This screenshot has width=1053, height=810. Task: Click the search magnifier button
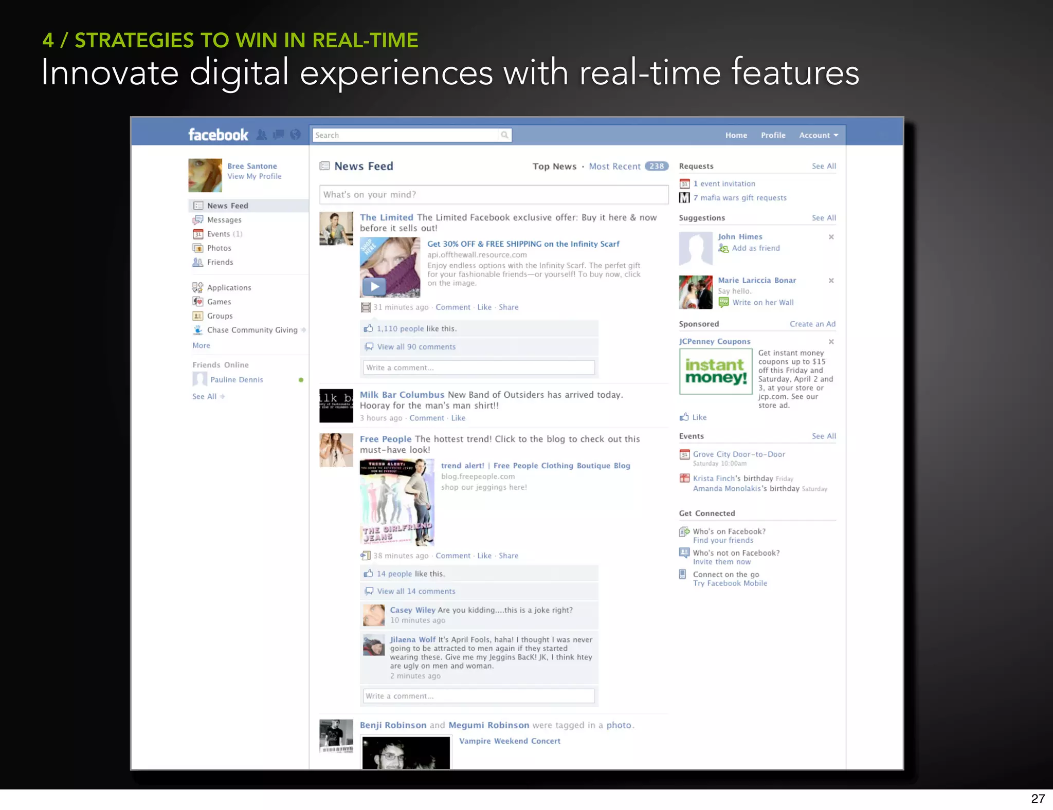pos(504,135)
